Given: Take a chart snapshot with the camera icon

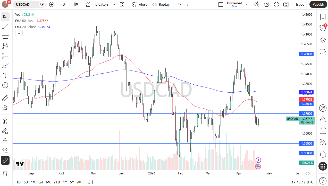Looking at the screenshot, I should click(286, 4).
